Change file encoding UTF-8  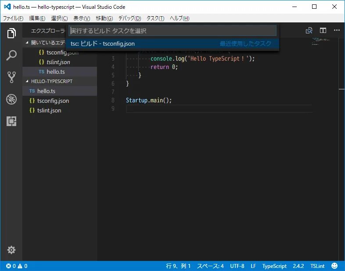(x=237, y=266)
